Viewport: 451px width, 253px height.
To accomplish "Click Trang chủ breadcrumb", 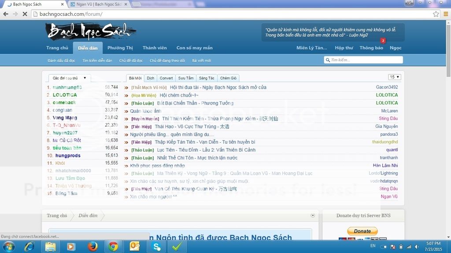I will 57,215.
